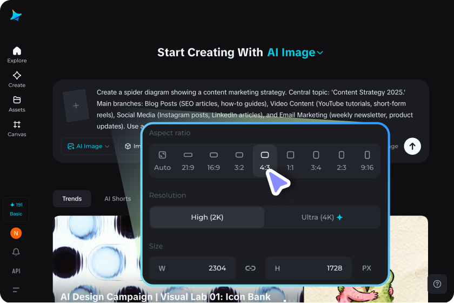Open the Create section
The width and height of the screenshot is (454, 303).
coord(17,80)
